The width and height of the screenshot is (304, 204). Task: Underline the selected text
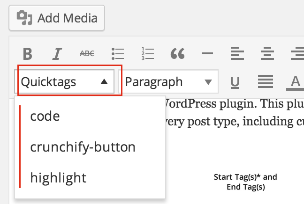point(236,82)
